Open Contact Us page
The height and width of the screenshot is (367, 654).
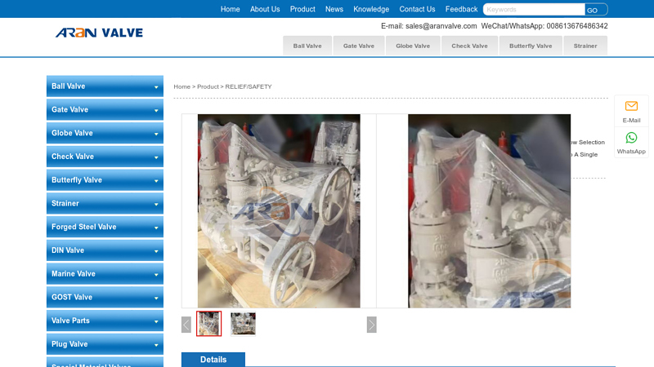point(417,9)
